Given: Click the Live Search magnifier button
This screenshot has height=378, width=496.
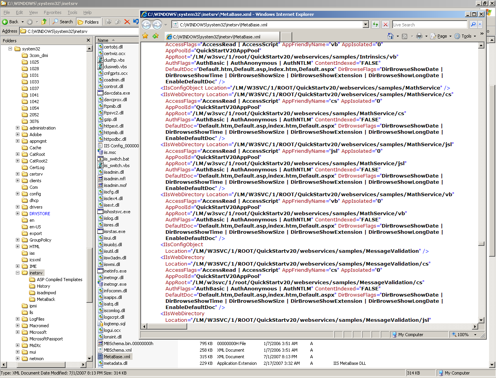Looking at the screenshot, I should pos(473,24).
